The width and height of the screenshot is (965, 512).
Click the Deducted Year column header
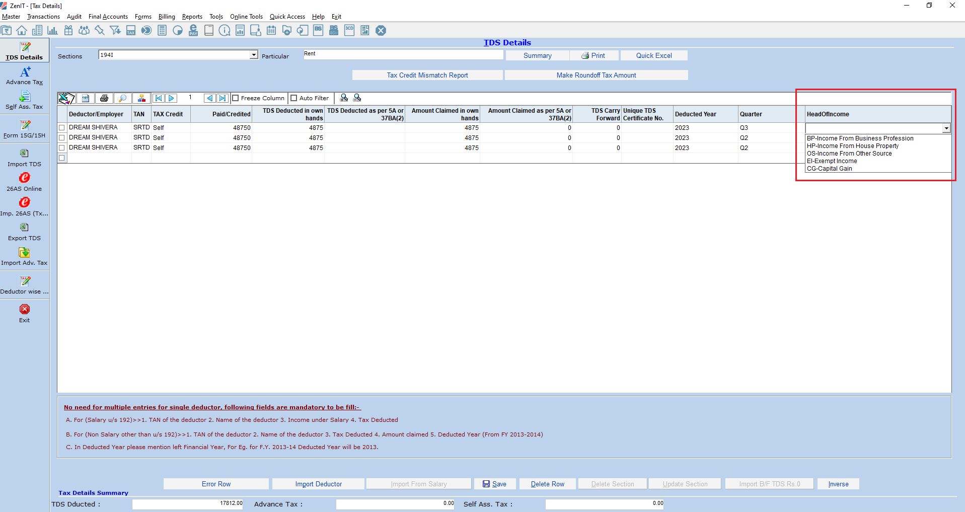click(705, 114)
